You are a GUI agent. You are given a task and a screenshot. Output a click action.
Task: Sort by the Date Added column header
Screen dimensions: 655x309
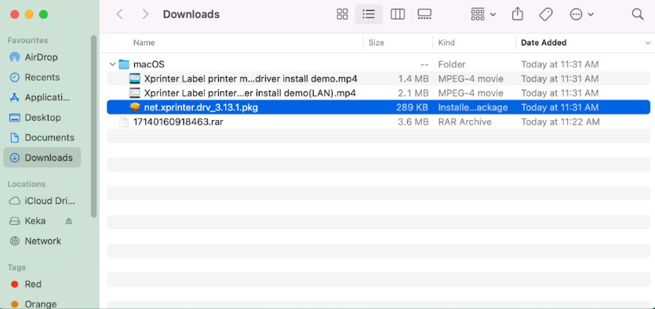[544, 42]
